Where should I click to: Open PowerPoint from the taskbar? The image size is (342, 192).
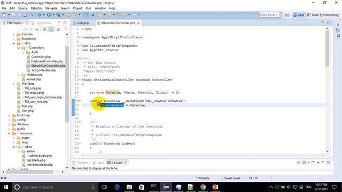pos(215,187)
